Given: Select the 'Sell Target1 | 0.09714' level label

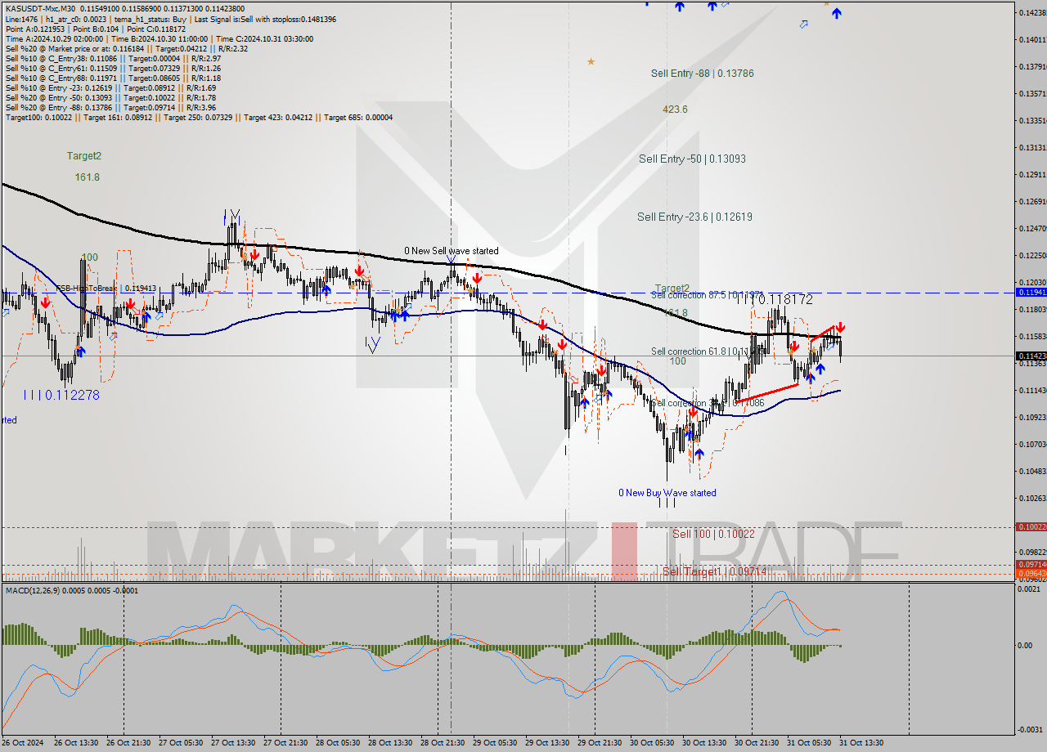Looking at the screenshot, I should tap(714, 571).
